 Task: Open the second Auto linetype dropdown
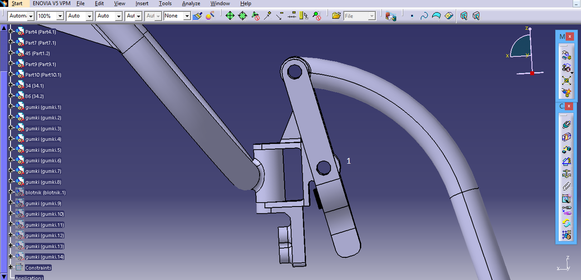point(119,16)
